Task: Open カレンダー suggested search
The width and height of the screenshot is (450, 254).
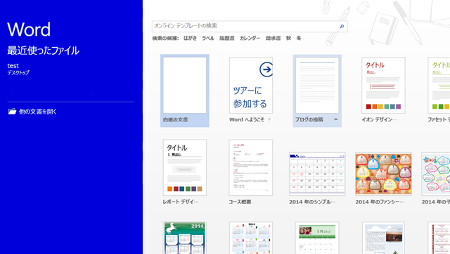Action: click(250, 38)
